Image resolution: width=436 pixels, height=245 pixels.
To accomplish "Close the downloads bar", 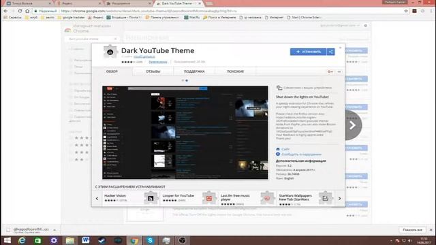I will click(431, 230).
